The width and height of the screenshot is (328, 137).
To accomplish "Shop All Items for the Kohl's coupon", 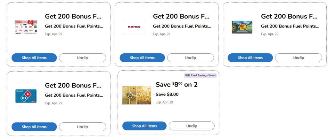I will tap(142, 58).
